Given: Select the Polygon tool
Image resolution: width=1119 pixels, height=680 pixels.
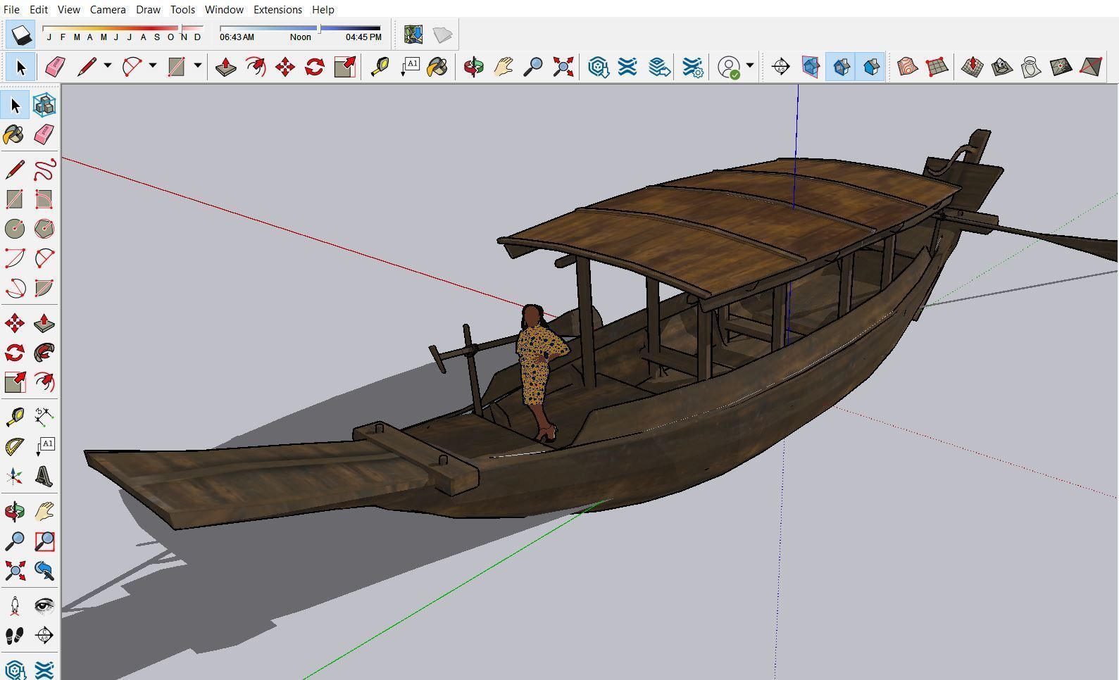Looking at the screenshot, I should click(x=44, y=229).
